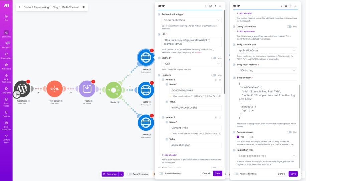The image size is (342, 181).
Task: Toggle Map switch for Parse response
Action: (x=289, y=132)
